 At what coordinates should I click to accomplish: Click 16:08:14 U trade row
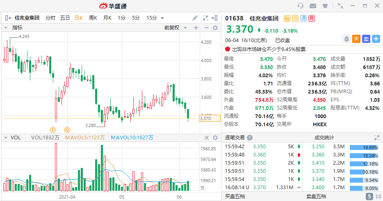point(263,188)
